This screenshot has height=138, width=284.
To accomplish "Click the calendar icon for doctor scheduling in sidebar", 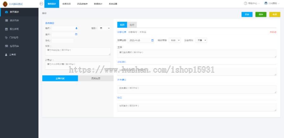I will click(x=6, y=29).
